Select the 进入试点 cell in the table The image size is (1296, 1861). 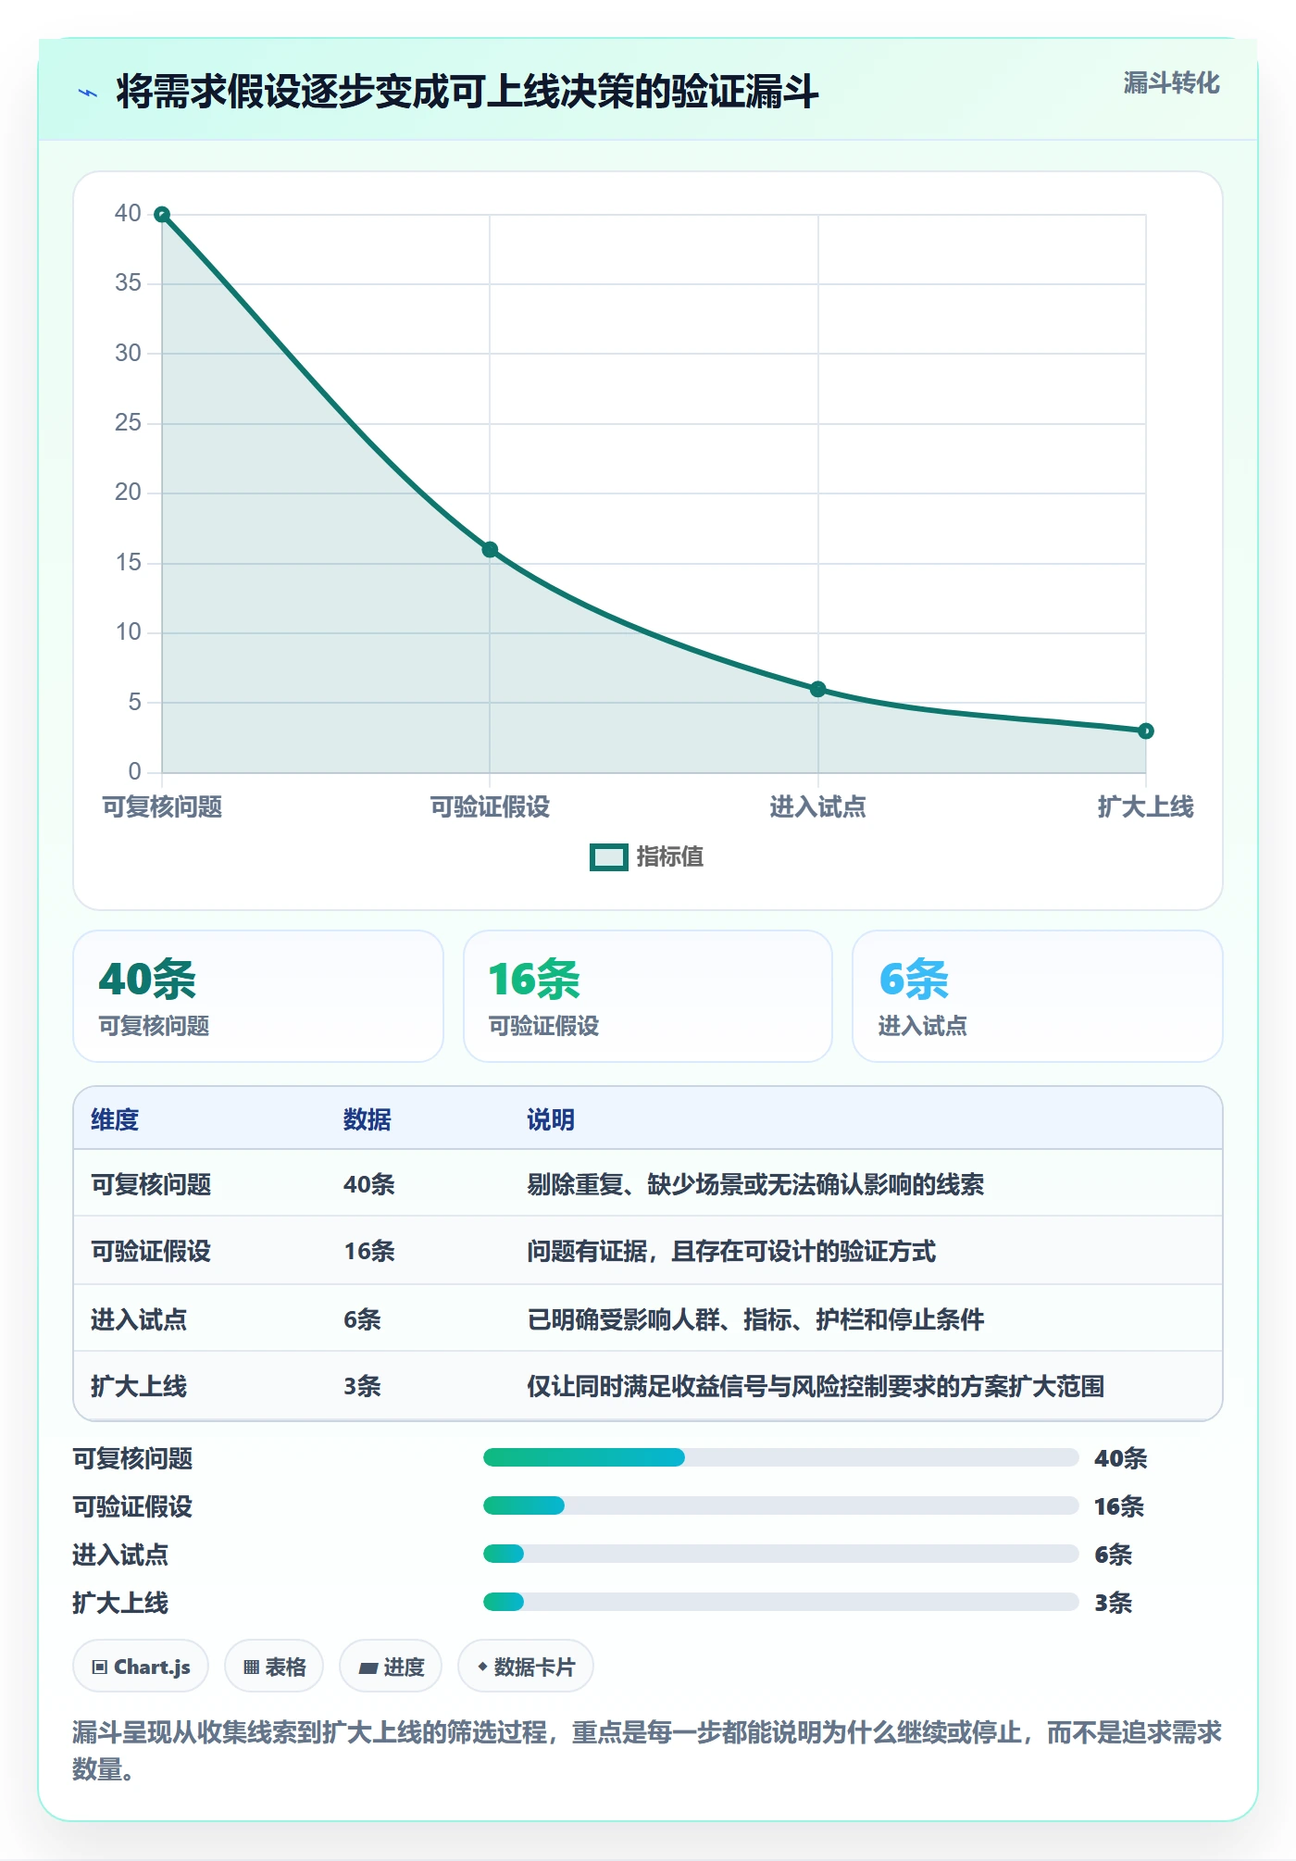coord(139,1319)
